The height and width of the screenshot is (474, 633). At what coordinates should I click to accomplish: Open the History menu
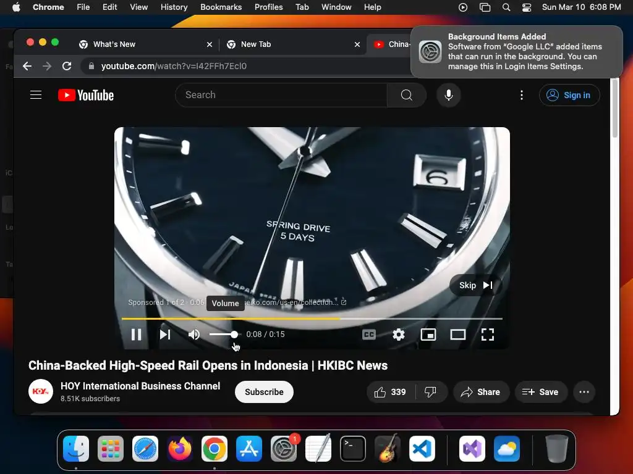click(174, 7)
